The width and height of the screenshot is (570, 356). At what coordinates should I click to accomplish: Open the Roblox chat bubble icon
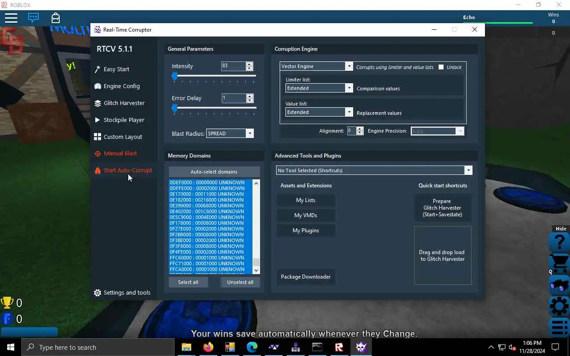(33, 18)
